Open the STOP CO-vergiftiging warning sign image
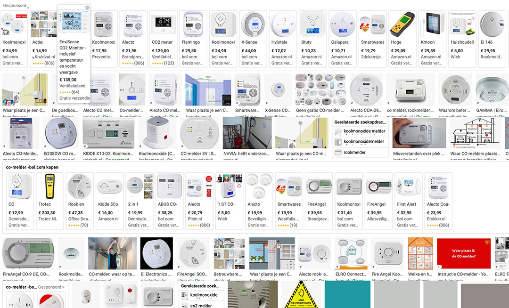 (301, 295)
